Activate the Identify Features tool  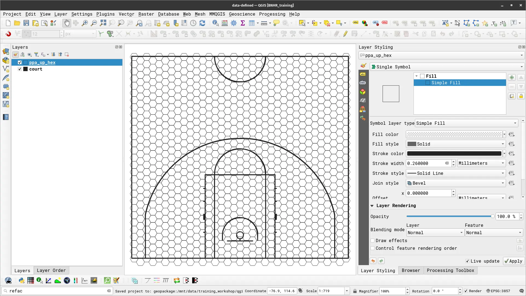pyautogui.click(x=216, y=23)
